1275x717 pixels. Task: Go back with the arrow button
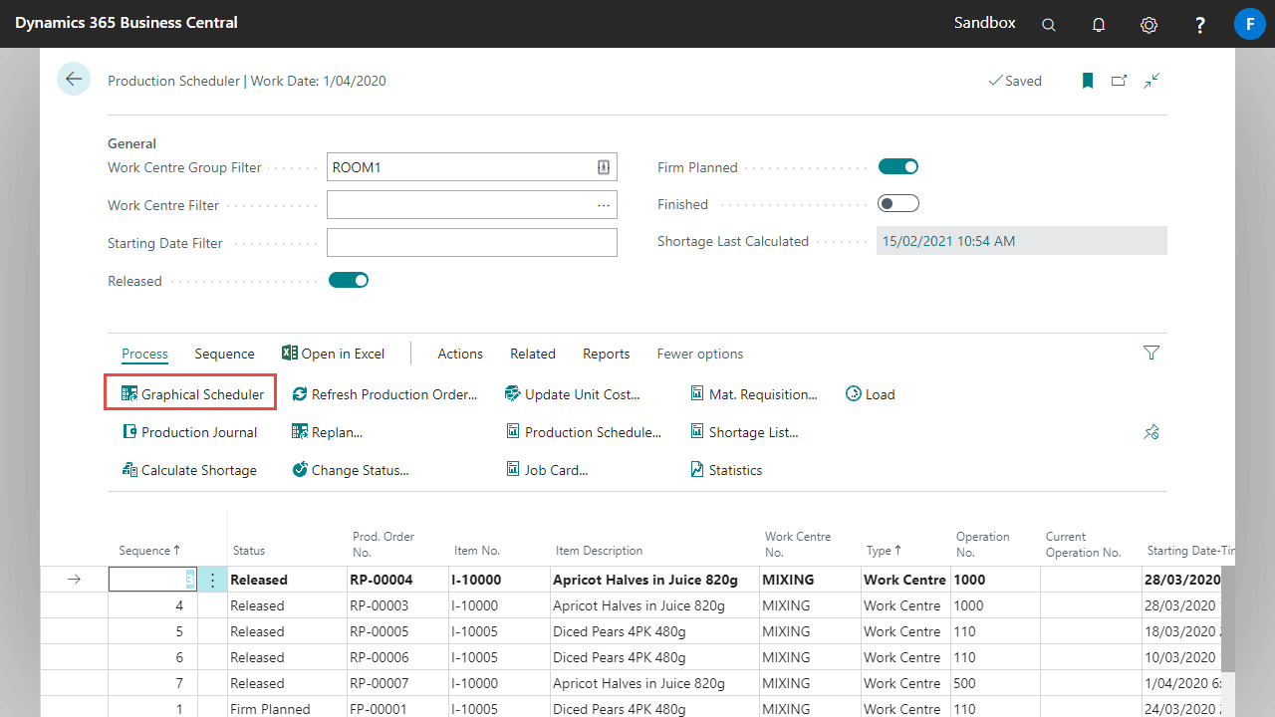74,79
